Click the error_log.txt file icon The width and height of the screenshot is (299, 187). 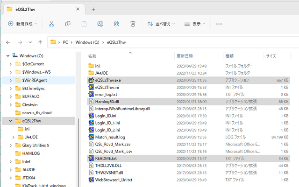tap(91, 94)
